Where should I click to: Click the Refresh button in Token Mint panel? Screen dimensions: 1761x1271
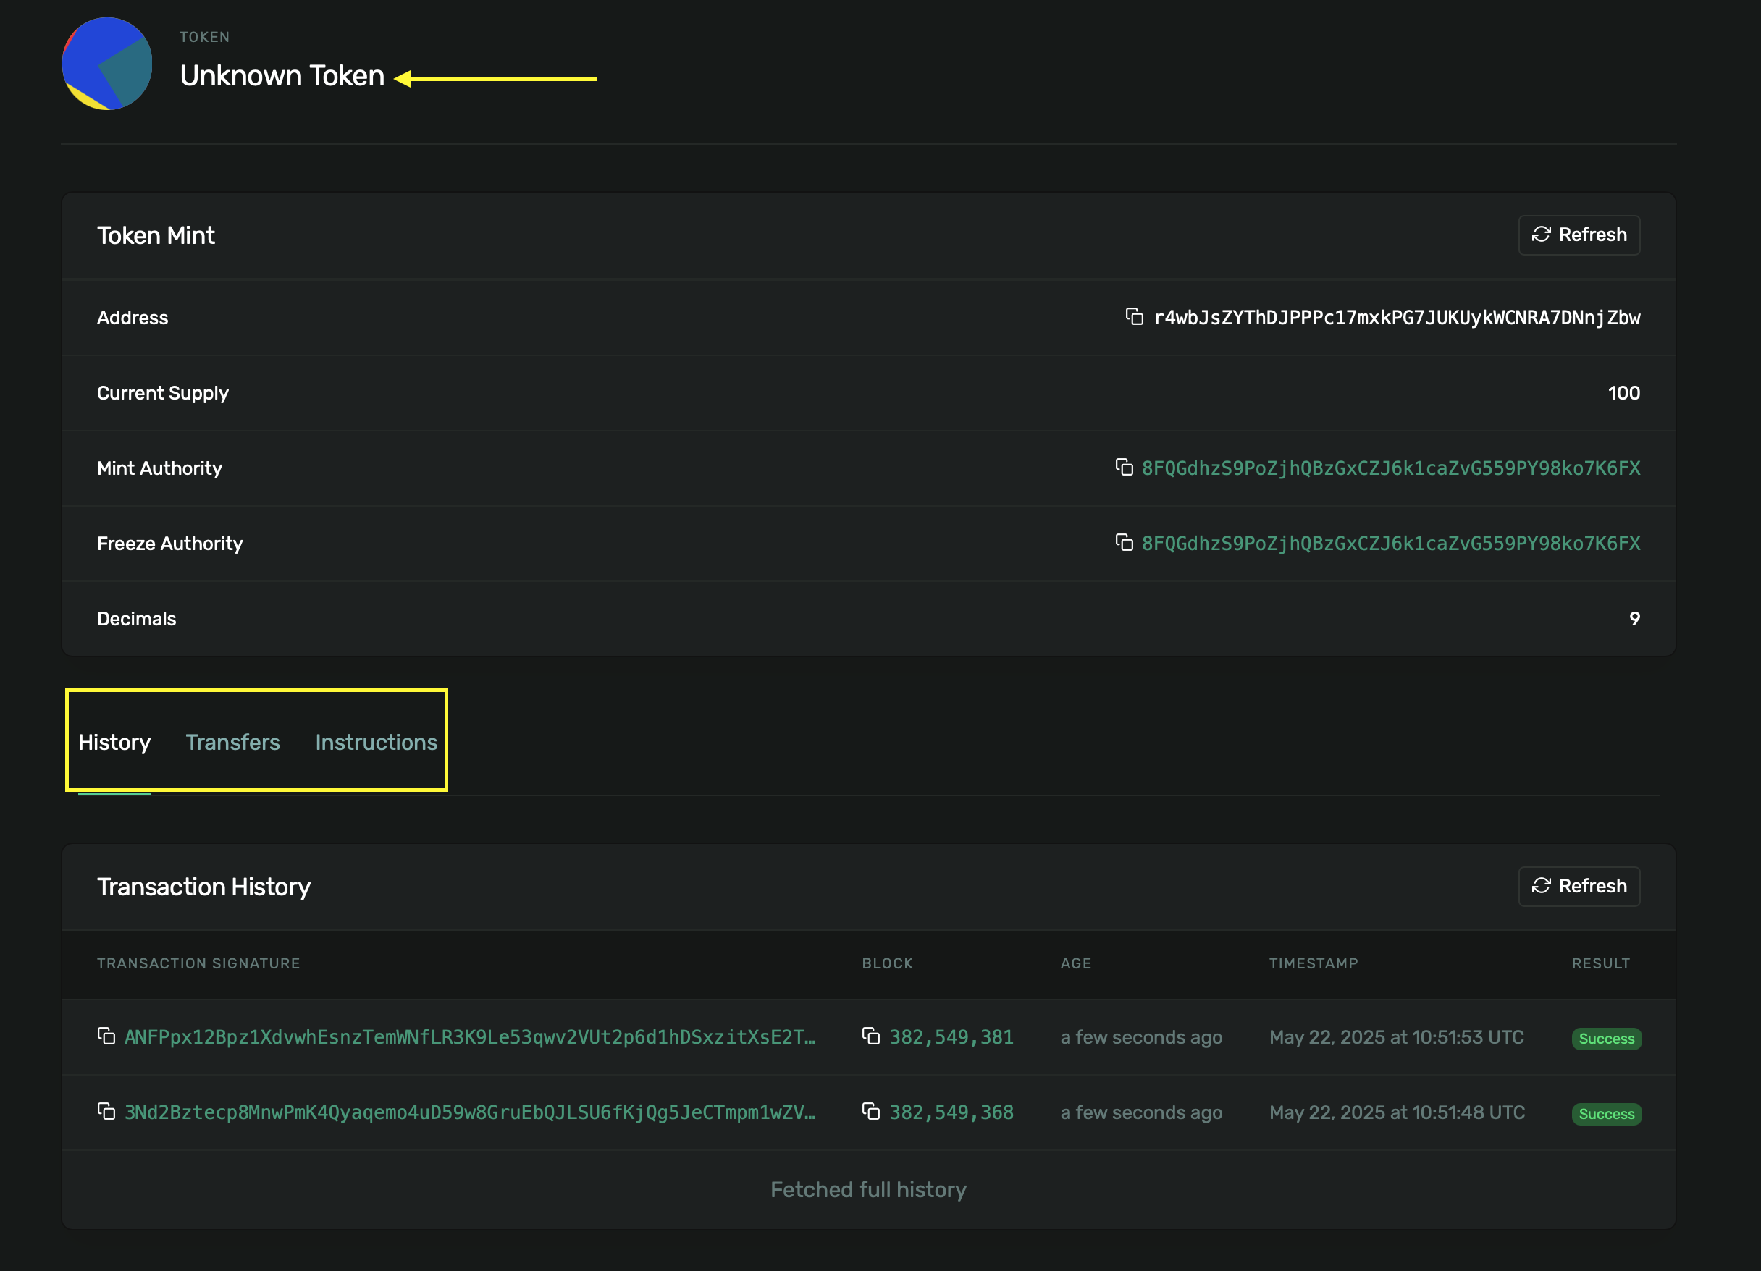pyautogui.click(x=1579, y=235)
